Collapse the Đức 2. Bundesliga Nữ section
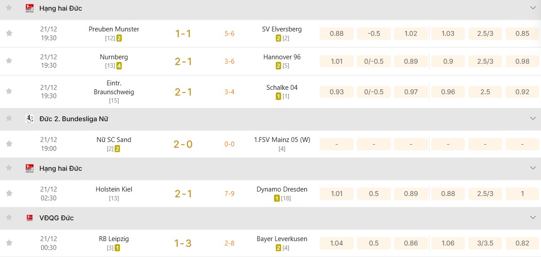 pos(533,119)
